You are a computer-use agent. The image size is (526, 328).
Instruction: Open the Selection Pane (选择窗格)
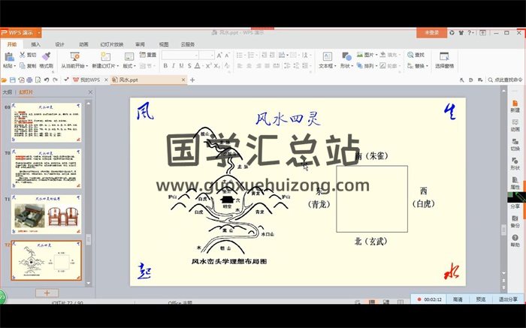[x=444, y=60]
